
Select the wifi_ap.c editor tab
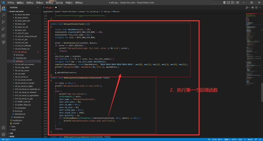[x=48, y=7]
